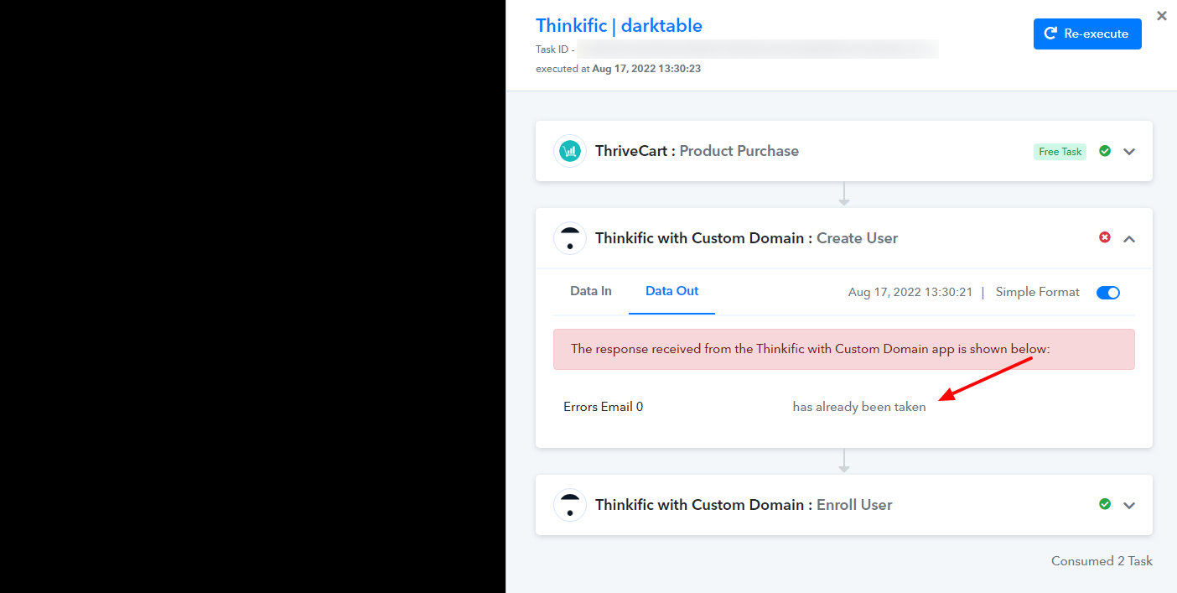The image size is (1177, 593).
Task: Click the green checkmark on Enroll User step
Action: 1105,504
